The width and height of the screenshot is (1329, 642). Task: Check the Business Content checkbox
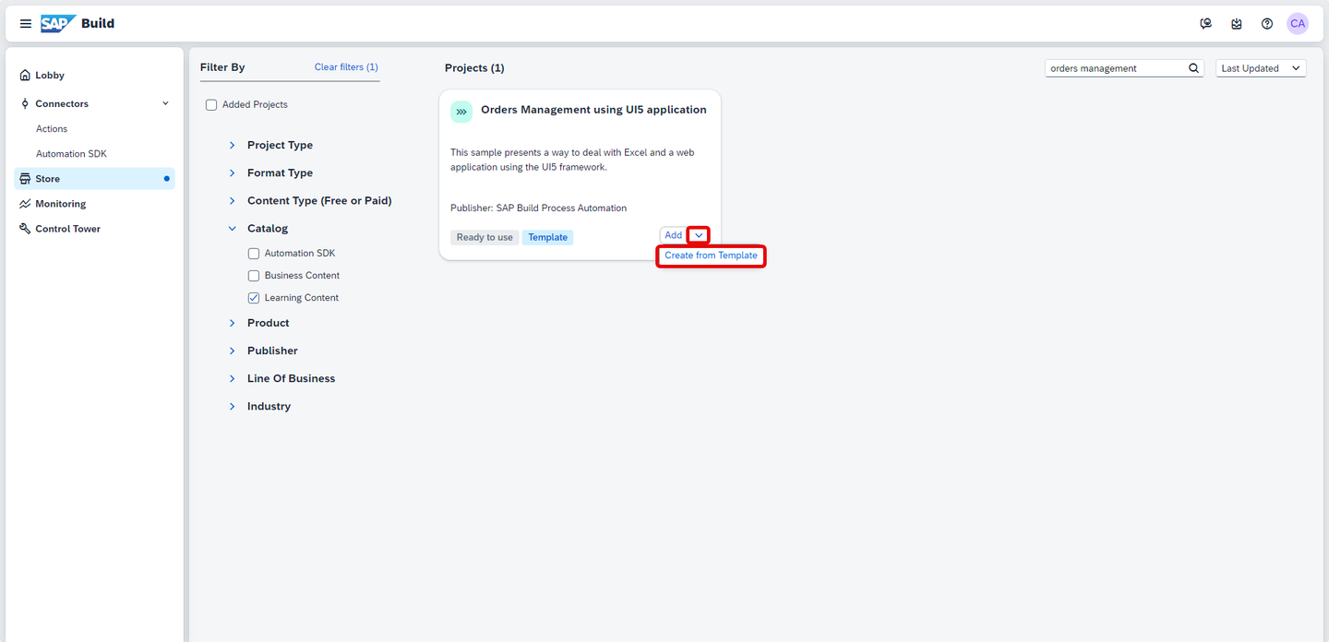click(254, 276)
